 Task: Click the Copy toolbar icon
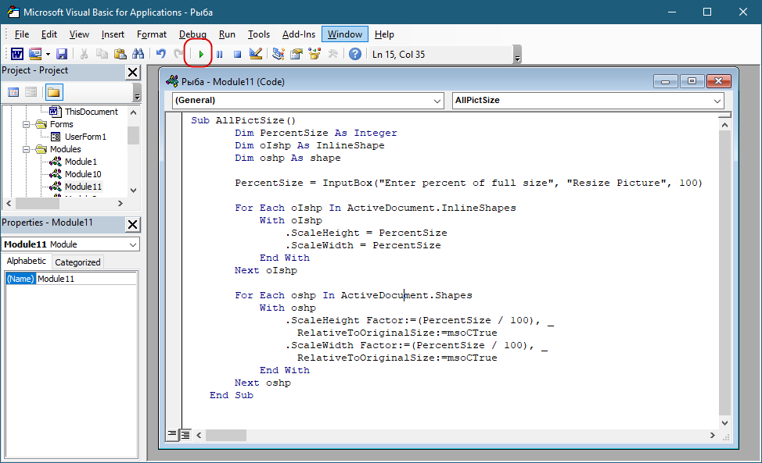point(102,54)
